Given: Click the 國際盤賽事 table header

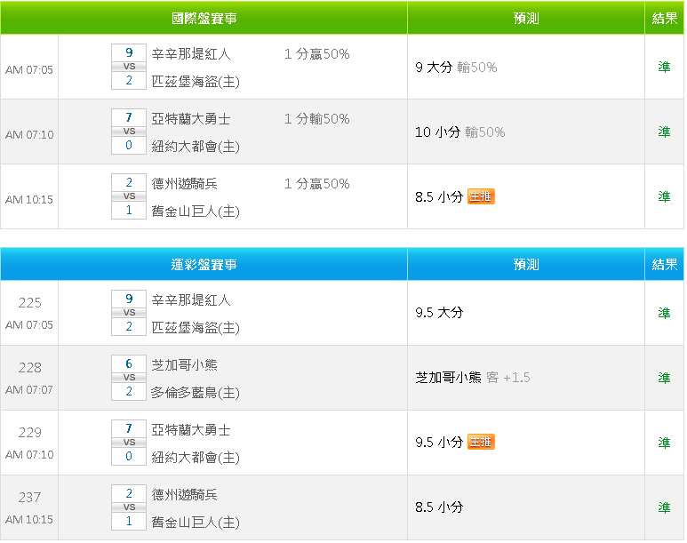Looking at the screenshot, I should [x=204, y=19].
